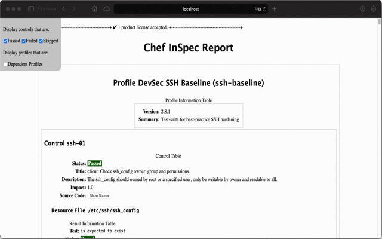Click the 'Control Table' caption

tap(168, 156)
